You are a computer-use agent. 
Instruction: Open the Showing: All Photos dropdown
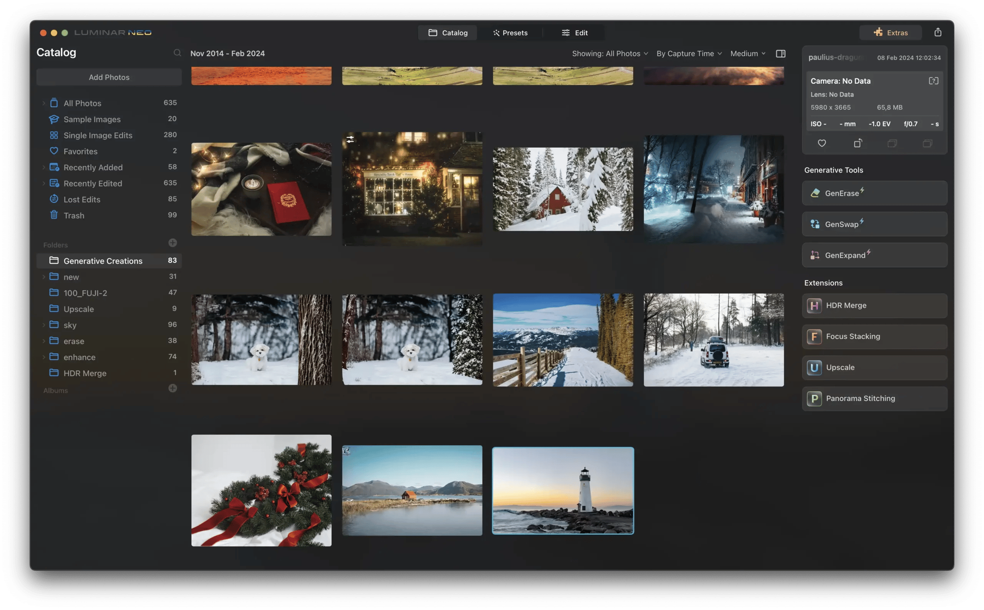610,54
